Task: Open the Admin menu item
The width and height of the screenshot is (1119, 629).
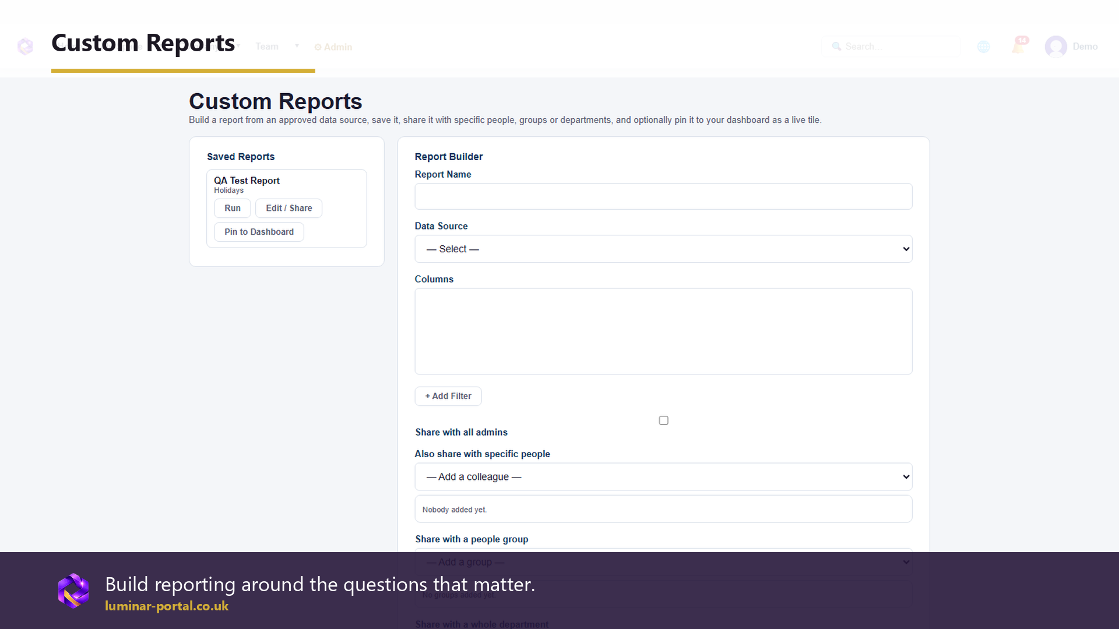Action: [333, 47]
